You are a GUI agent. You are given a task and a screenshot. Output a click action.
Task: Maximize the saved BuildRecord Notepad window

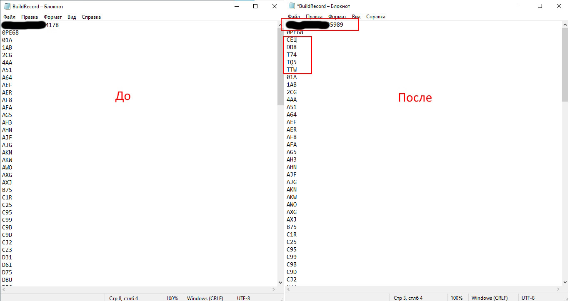click(255, 6)
